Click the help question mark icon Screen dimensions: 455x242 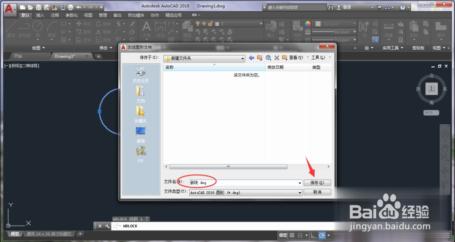pyautogui.click(x=403, y=7)
